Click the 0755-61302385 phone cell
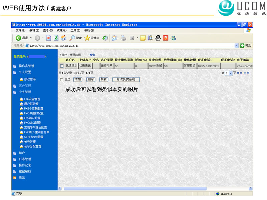The height and width of the screenshot is (200, 267). click(x=208, y=66)
